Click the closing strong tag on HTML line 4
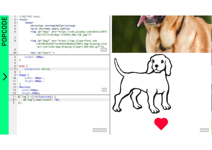The width and height of the screenshot is (212, 150). [x=69, y=26]
